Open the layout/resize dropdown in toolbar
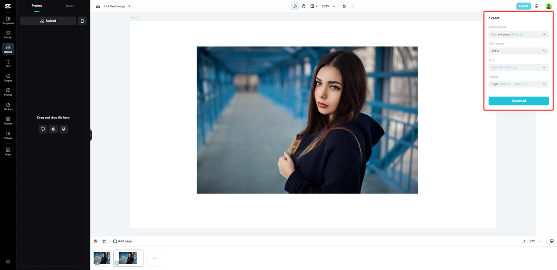 (314, 6)
